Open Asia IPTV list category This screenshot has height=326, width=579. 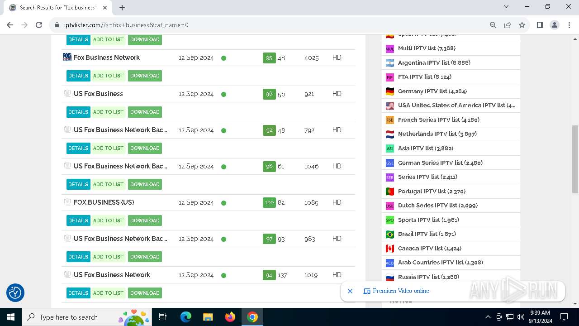click(426, 148)
